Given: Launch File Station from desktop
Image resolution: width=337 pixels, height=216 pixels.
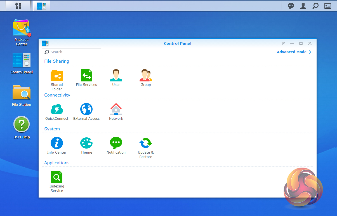Looking at the screenshot, I should [22, 96].
